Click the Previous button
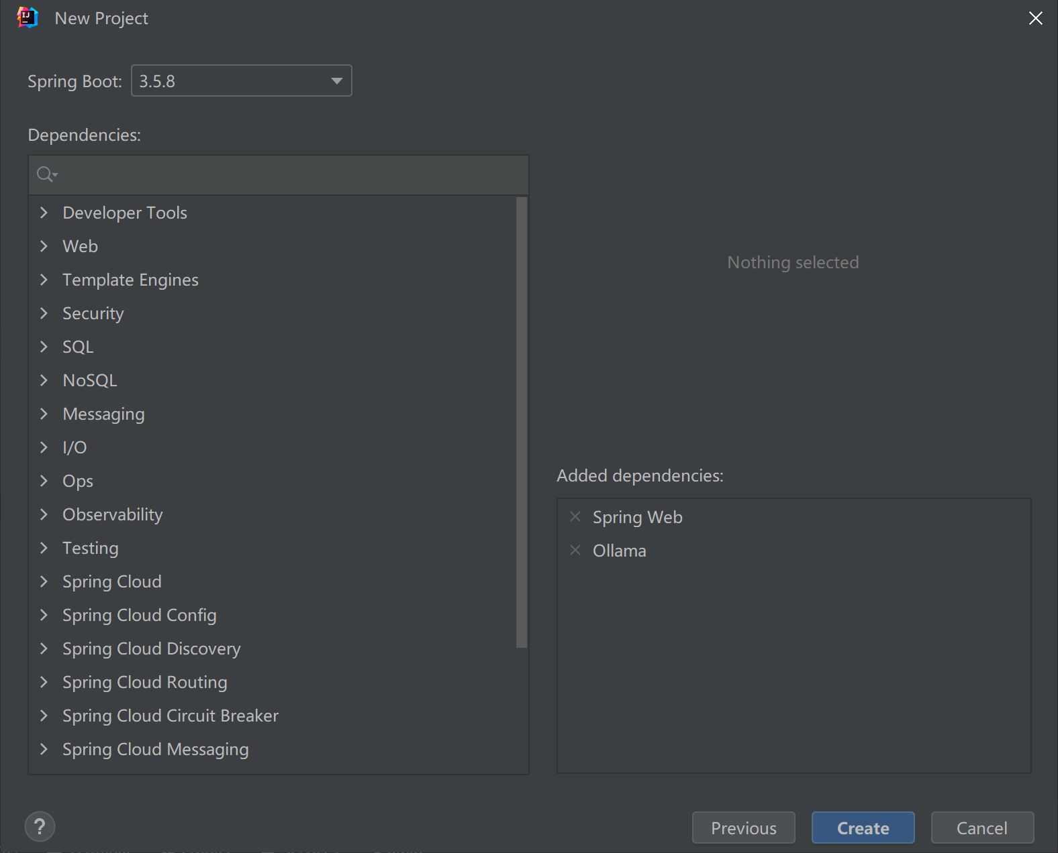This screenshot has height=853, width=1058. pos(744,828)
